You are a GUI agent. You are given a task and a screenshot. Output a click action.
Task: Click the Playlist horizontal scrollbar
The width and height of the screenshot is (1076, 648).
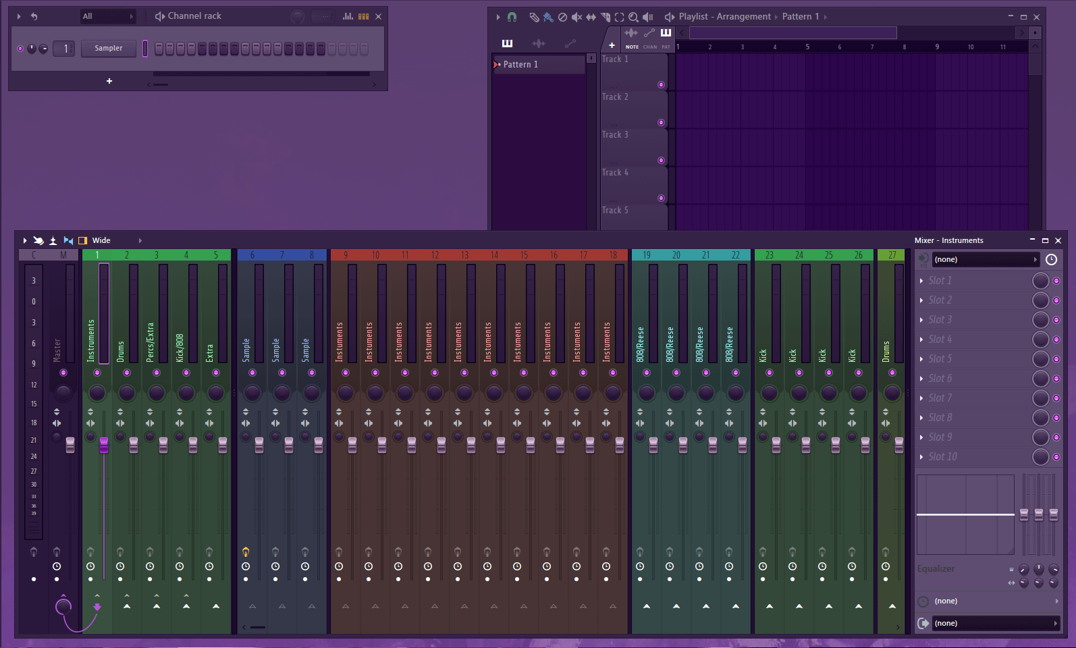tap(793, 32)
